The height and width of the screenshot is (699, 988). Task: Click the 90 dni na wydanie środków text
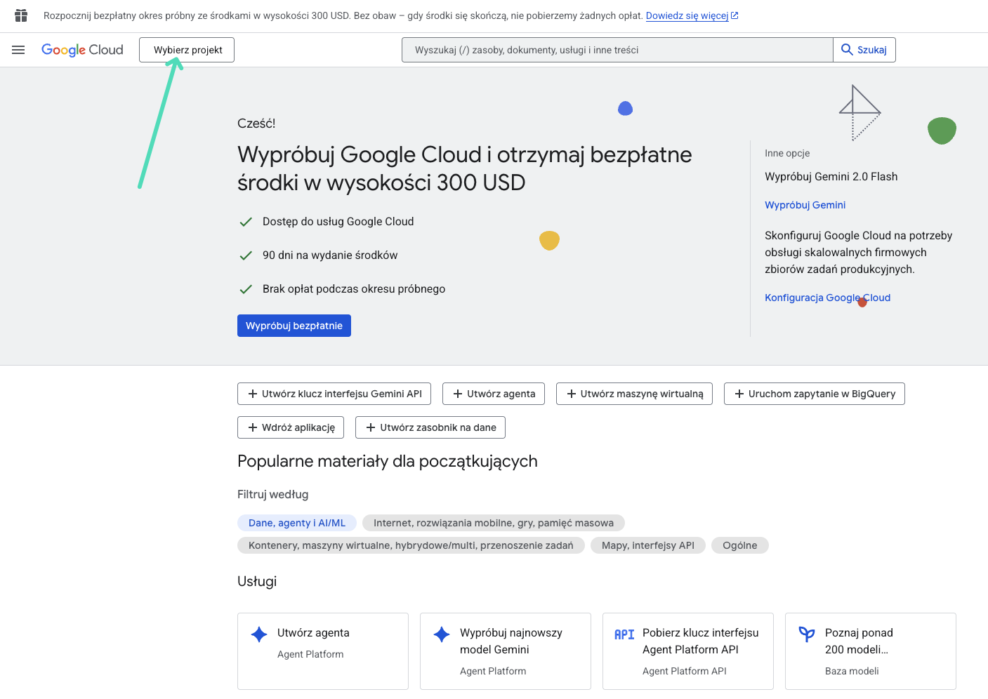330,255
